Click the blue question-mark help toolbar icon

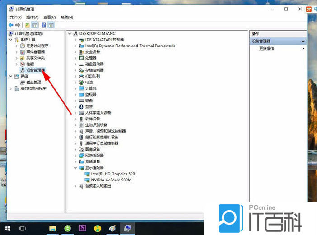point(43,25)
